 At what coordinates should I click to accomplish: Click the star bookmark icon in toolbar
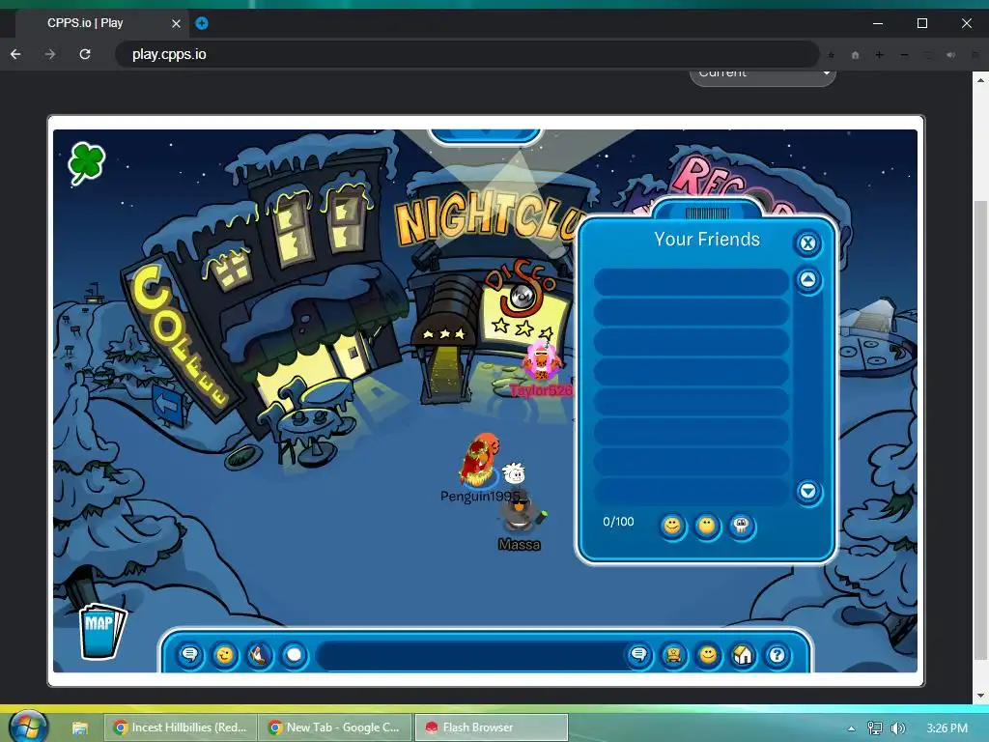[x=831, y=55]
